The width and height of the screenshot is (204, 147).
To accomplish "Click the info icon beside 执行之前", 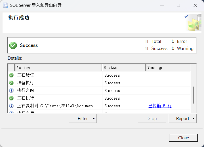I will 11,91.
